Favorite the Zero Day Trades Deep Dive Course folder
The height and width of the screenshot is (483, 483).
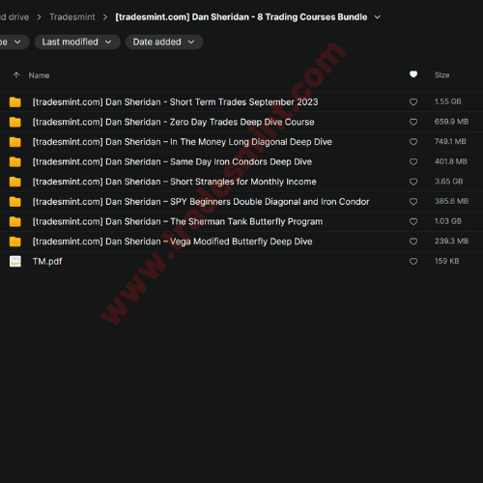413,122
